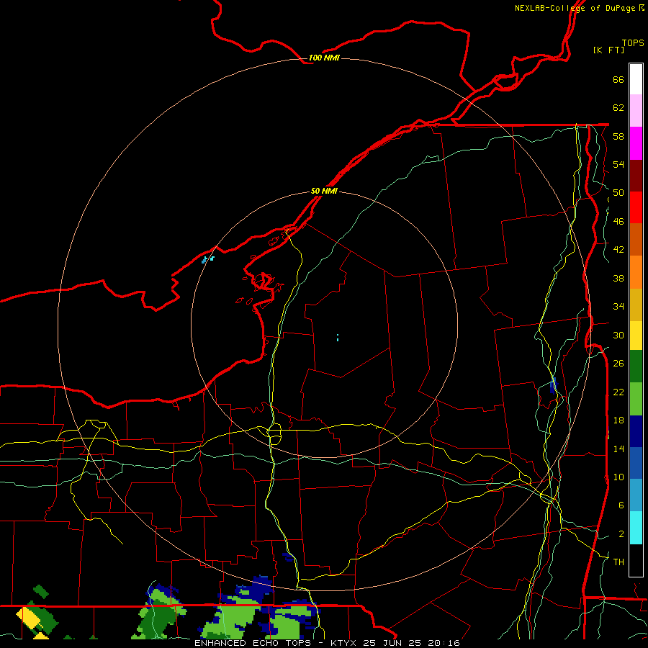Click the '100 NMI' range ring label
648x648 pixels.
coord(324,58)
